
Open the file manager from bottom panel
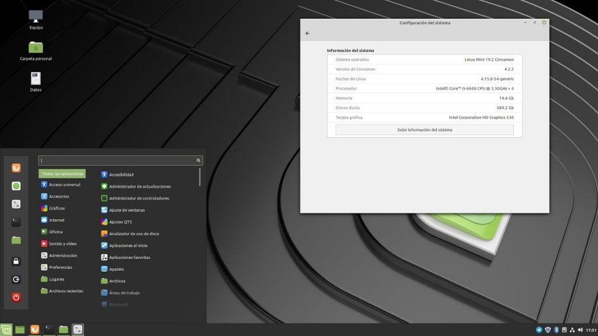(63, 330)
